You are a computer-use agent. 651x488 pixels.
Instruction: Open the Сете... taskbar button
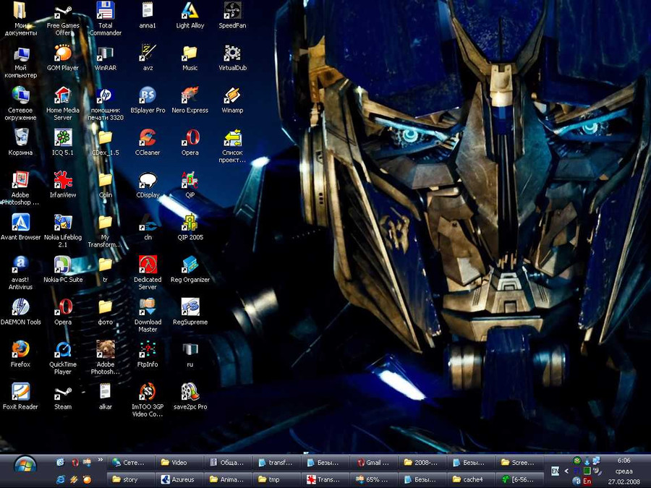[x=131, y=462]
